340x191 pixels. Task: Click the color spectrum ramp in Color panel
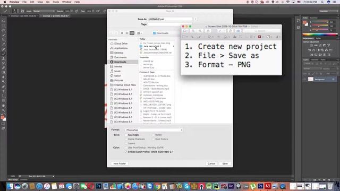coord(320,34)
